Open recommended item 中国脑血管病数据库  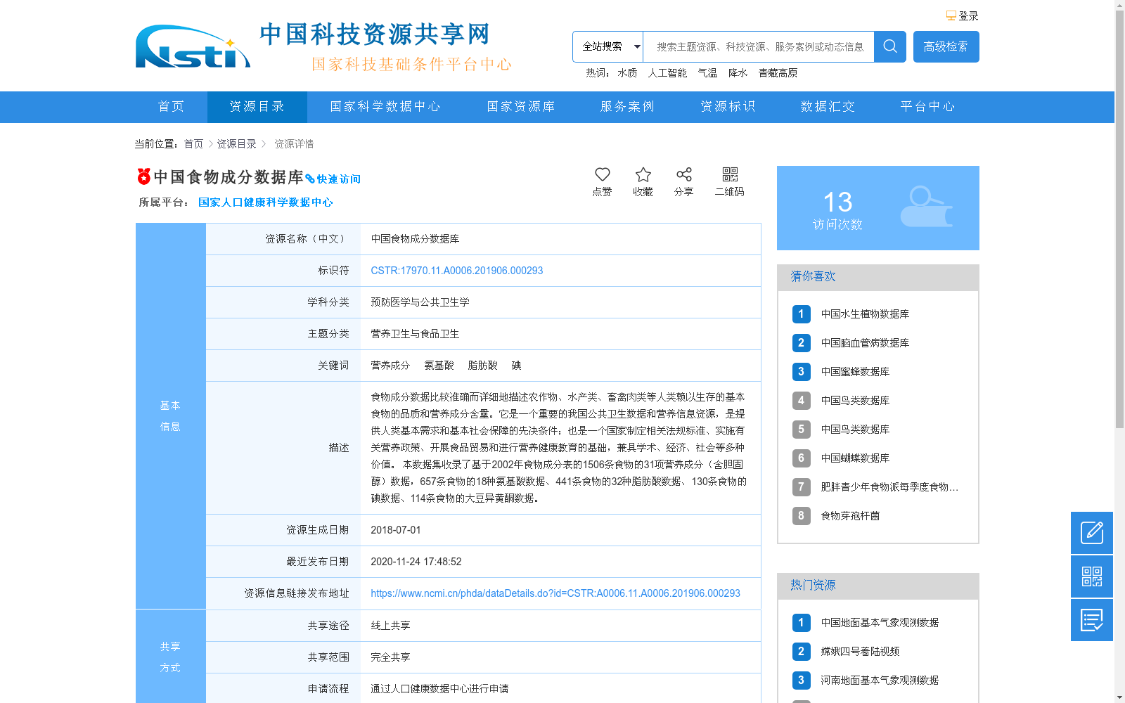click(865, 343)
